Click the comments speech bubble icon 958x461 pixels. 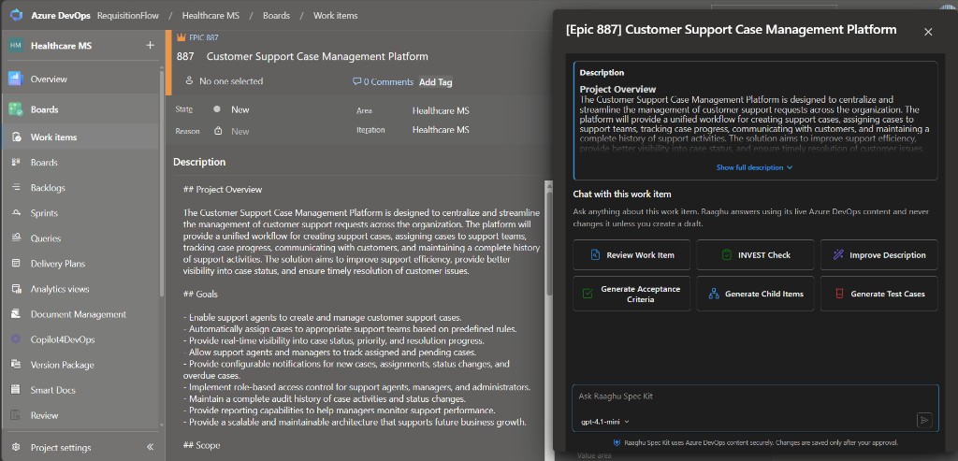[356, 81]
